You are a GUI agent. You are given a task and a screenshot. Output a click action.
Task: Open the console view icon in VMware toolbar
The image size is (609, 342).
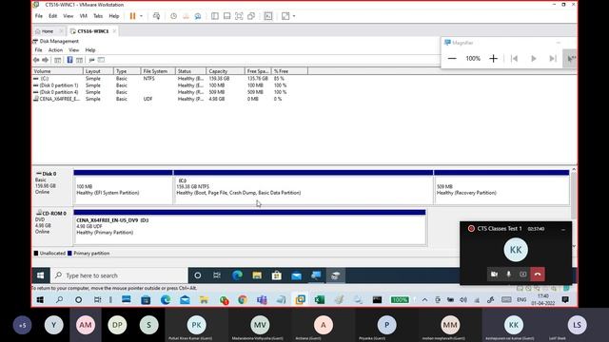tap(268, 16)
